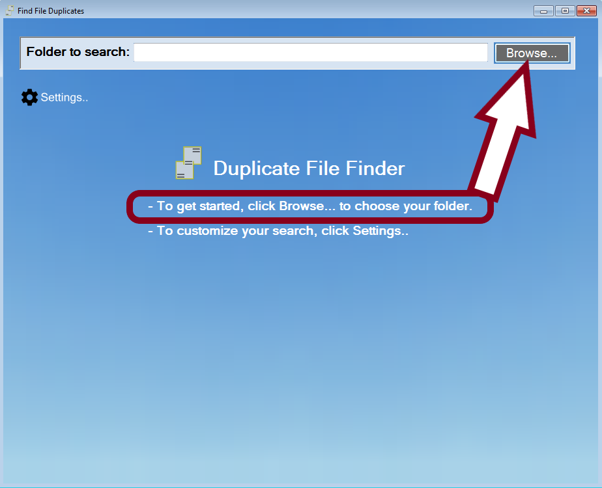Screen dimensions: 602x488
Task: Click the empty title bar area
Action: pyautogui.click(x=293, y=10)
